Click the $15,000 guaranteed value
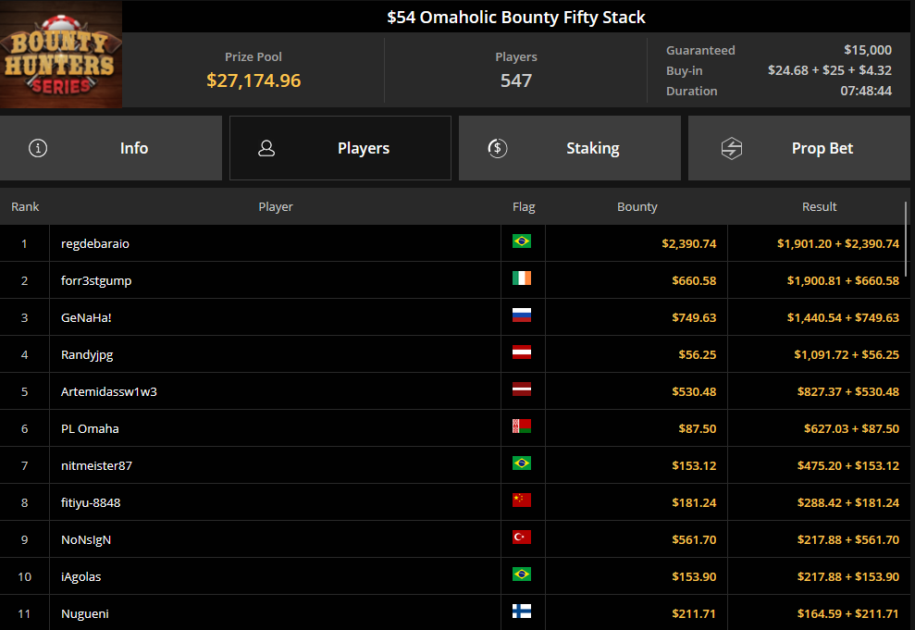The image size is (915, 630). (868, 50)
